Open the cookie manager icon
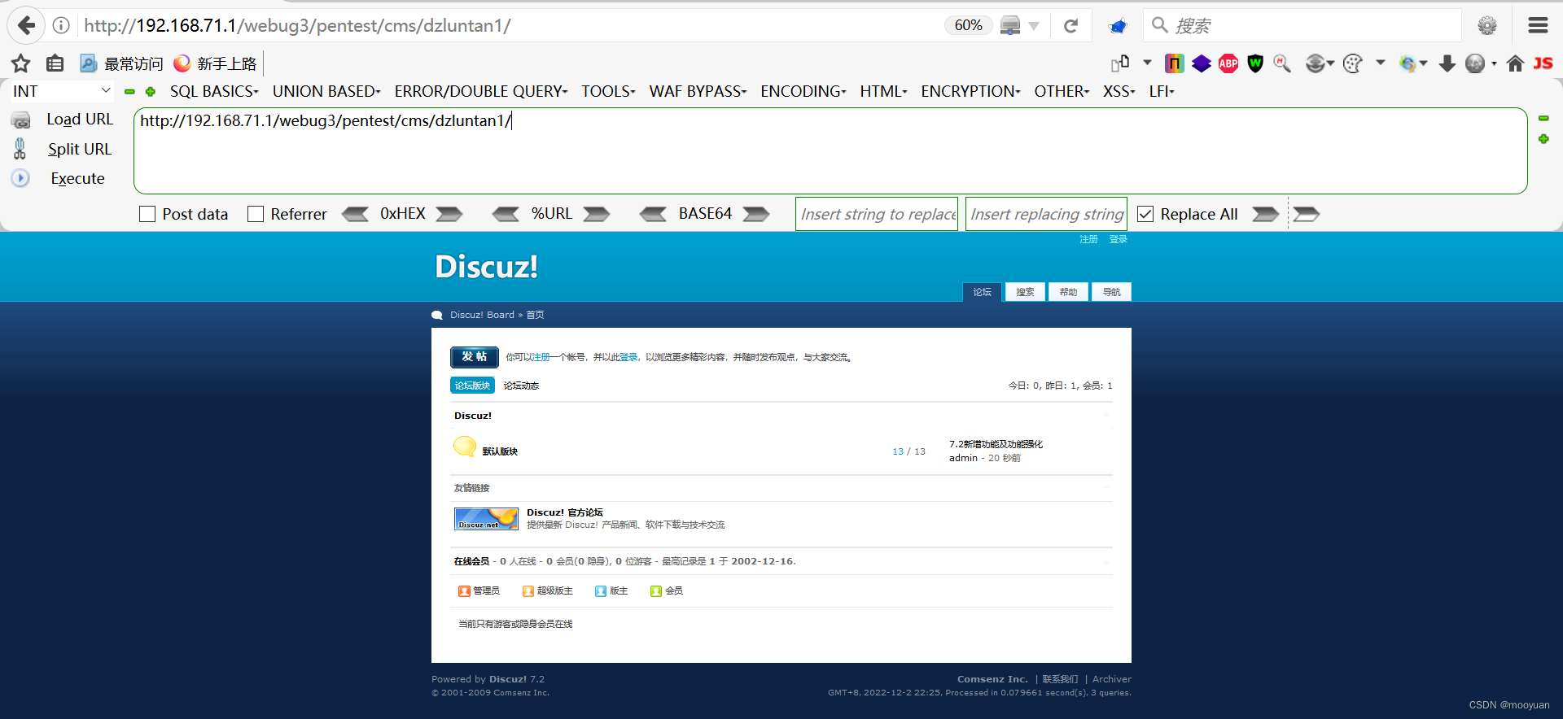Viewport: 1563px width, 719px height. 1352,63
